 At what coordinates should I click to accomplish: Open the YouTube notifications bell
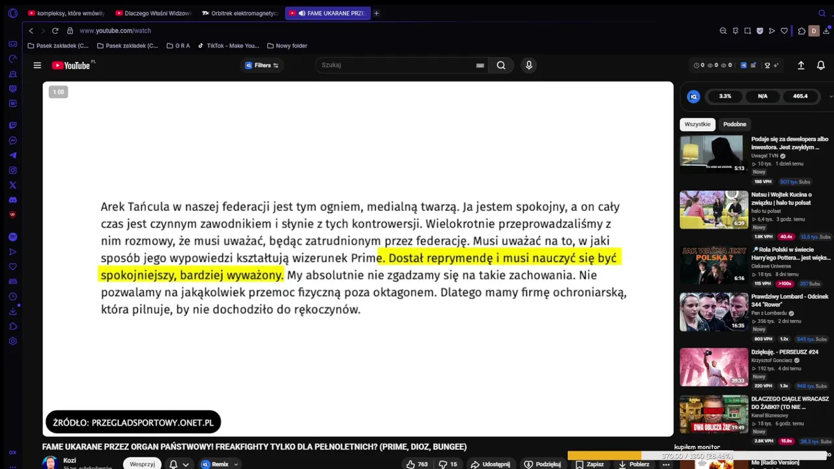coord(821,65)
